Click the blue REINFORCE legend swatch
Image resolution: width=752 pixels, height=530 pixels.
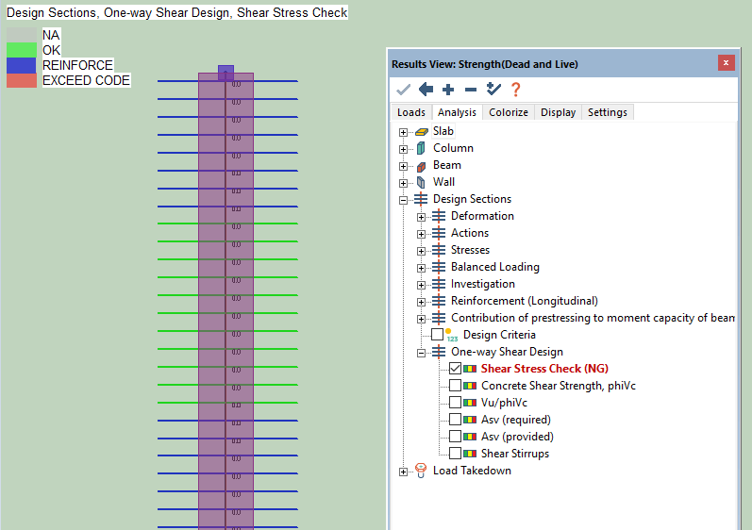pos(22,65)
